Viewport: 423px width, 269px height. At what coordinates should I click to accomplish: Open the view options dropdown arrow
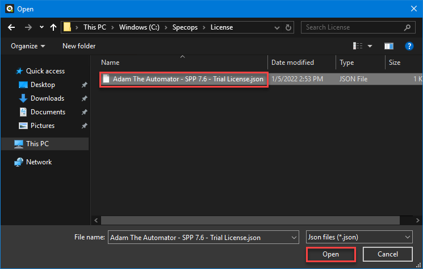tap(370, 46)
